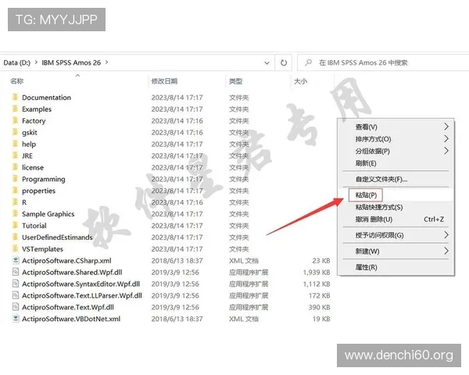The width and height of the screenshot is (469, 375).
Task: Click the VSTemplates folder icon
Action: point(15,248)
